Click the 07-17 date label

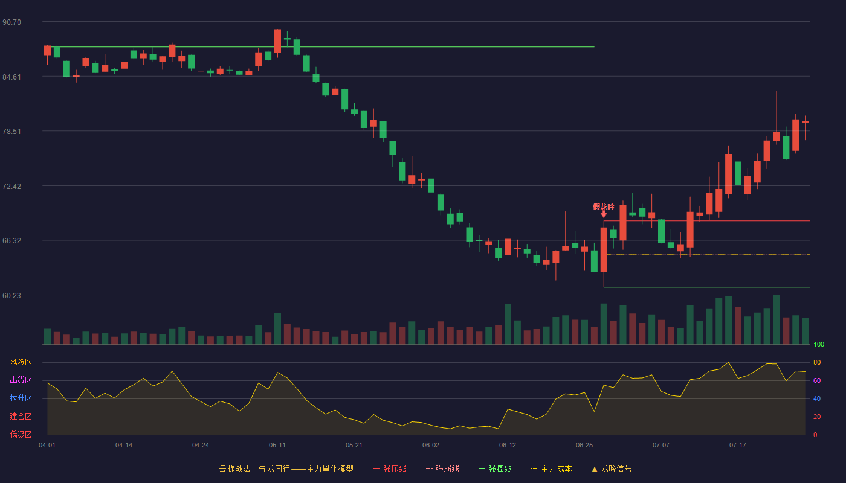[738, 445]
